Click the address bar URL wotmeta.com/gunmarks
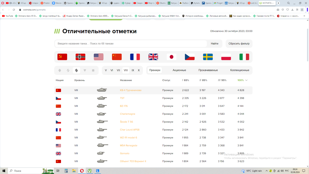 tap(35, 10)
